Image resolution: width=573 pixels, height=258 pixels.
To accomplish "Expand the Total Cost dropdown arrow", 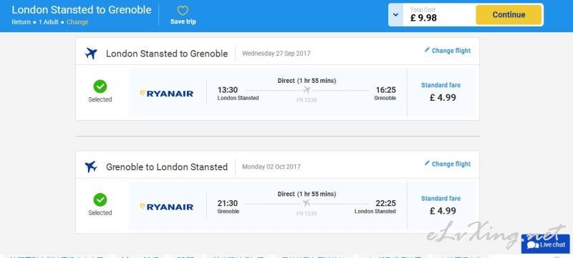I will (x=395, y=15).
